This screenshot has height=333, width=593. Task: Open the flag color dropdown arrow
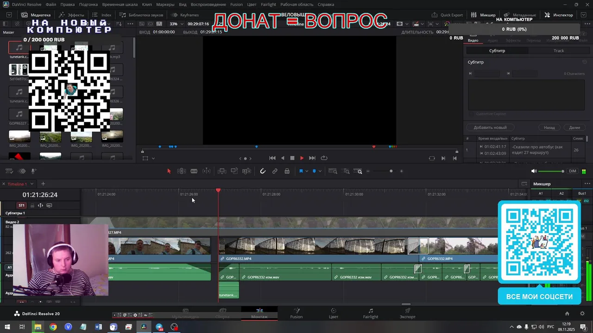(x=307, y=172)
